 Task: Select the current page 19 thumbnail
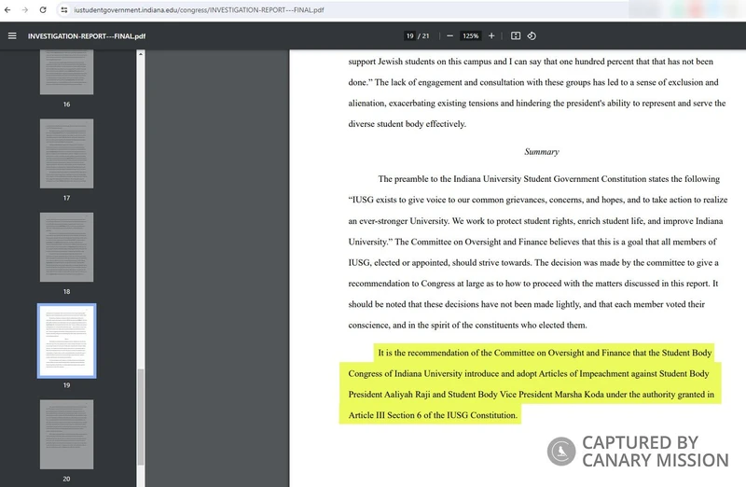coord(66,341)
